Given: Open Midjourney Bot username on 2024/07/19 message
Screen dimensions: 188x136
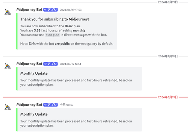Looking at the screenshot, I should tap(29, 64).
